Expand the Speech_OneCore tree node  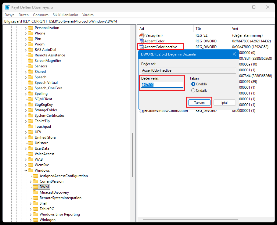[26, 88]
